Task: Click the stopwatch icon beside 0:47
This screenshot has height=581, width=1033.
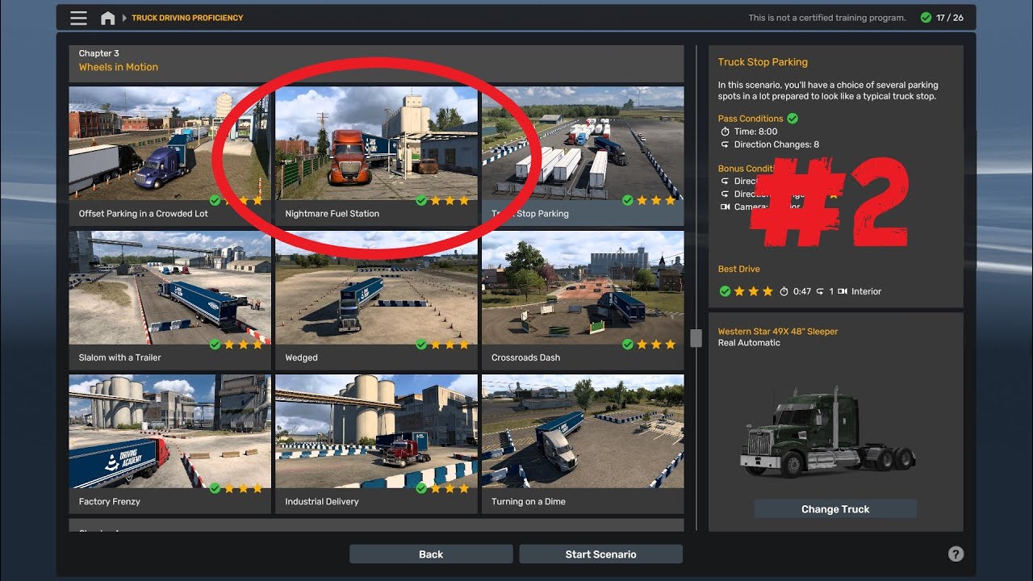Action: click(784, 291)
